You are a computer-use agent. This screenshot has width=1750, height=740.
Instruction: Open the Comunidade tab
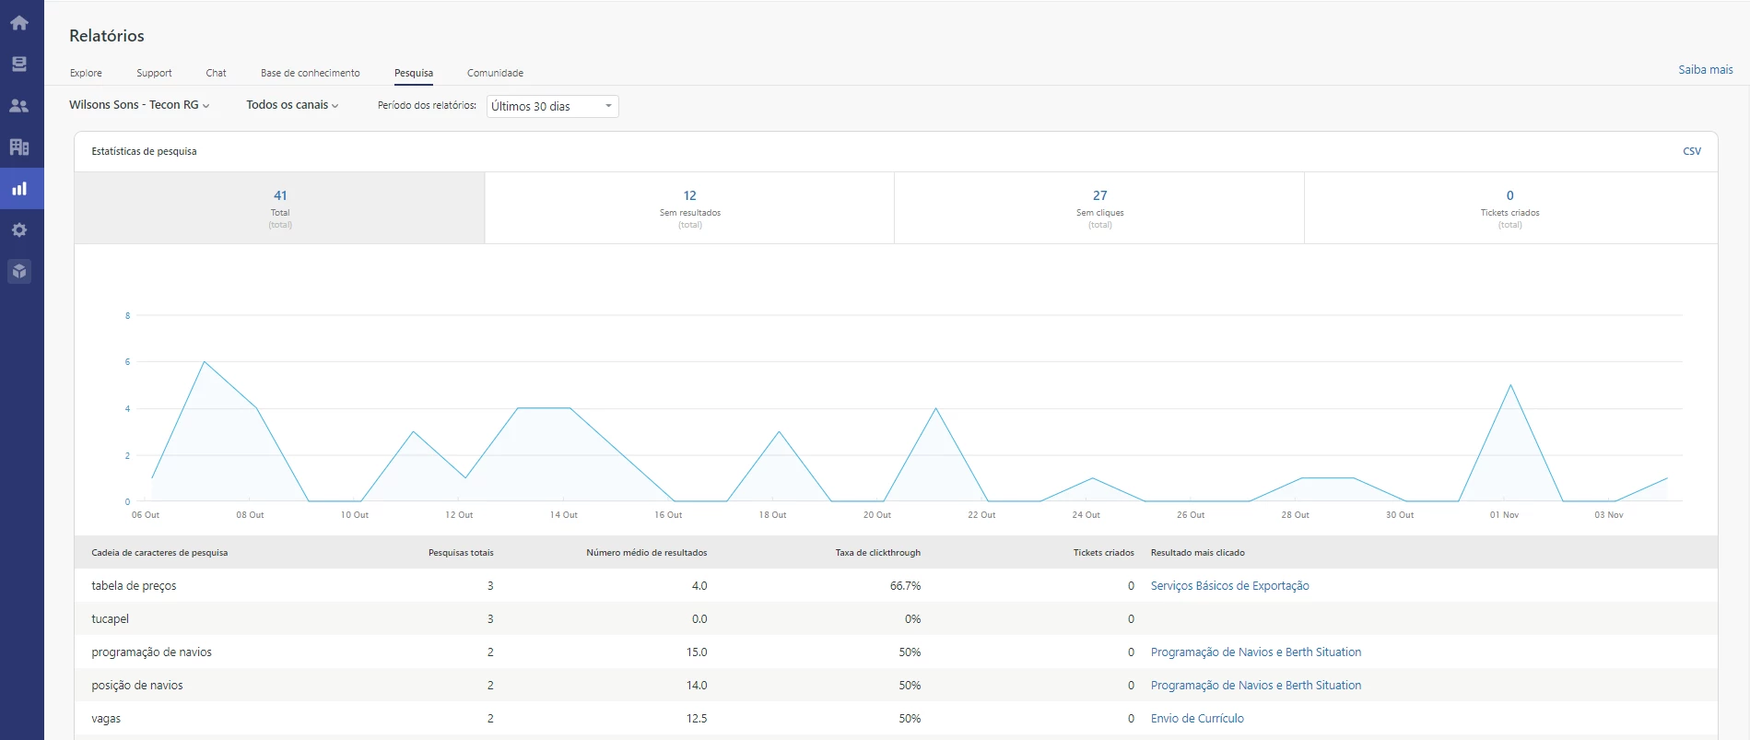tap(495, 73)
